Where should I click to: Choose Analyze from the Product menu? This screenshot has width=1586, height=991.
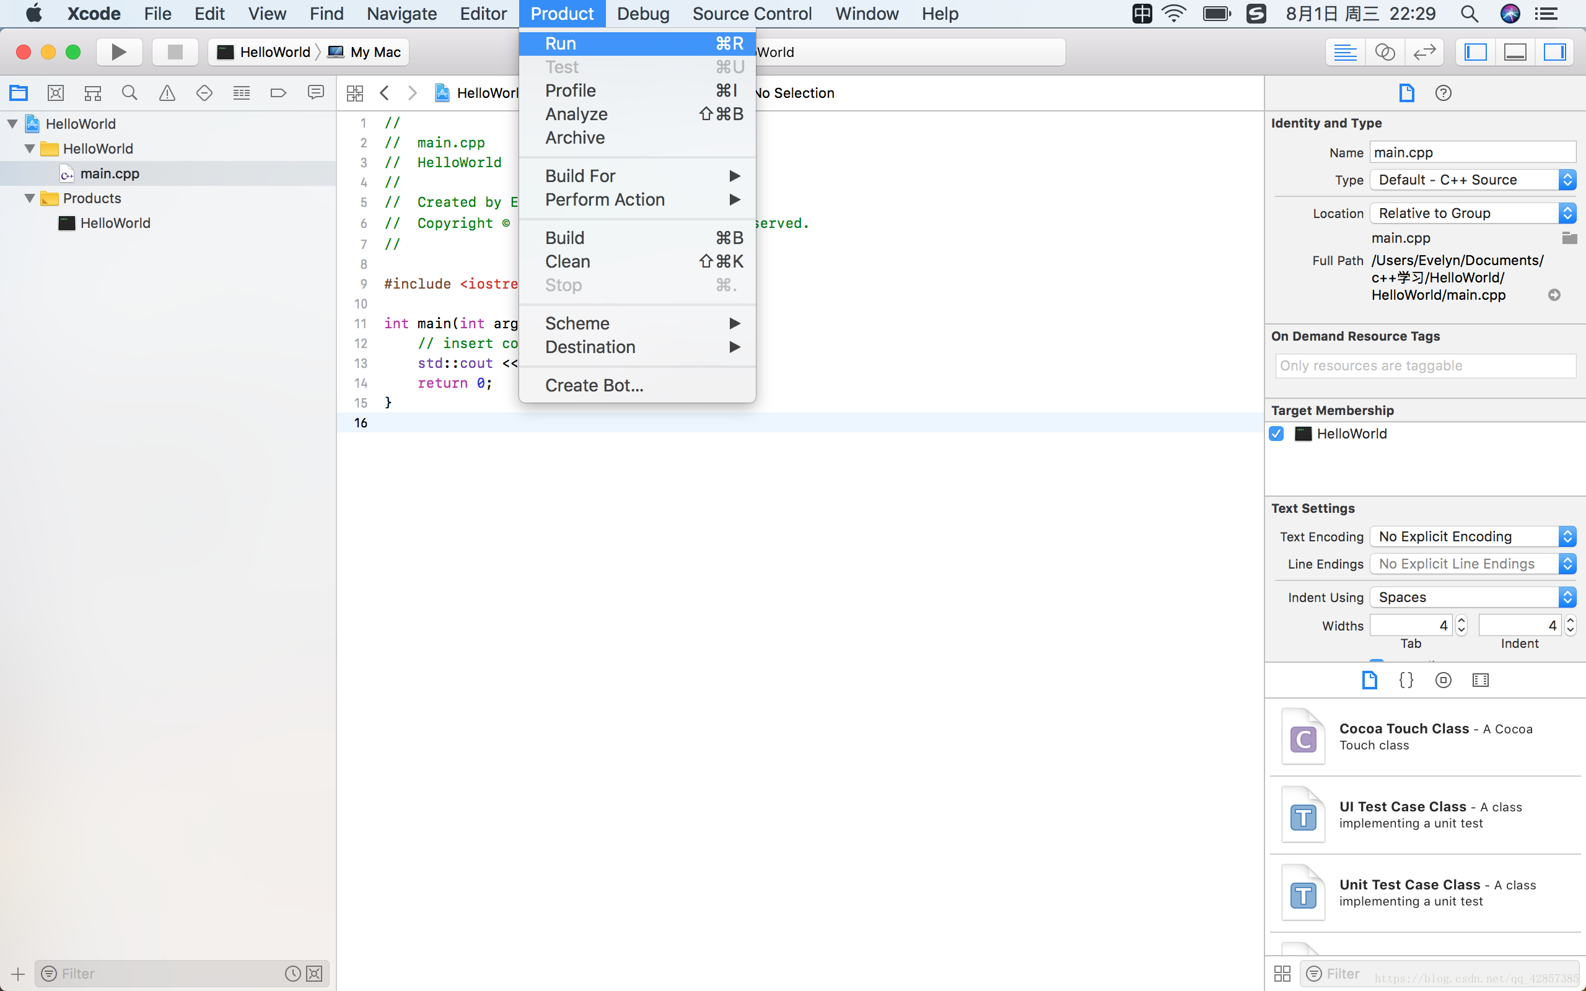click(637, 114)
